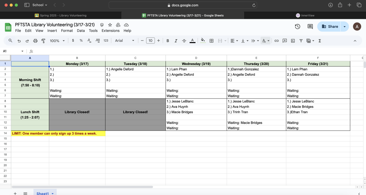This screenshot has height=195, width=366.
Task: Switch to the InnerView browser tab
Action: [305, 15]
